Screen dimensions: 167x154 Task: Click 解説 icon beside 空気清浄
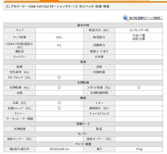[x=26, y=72]
